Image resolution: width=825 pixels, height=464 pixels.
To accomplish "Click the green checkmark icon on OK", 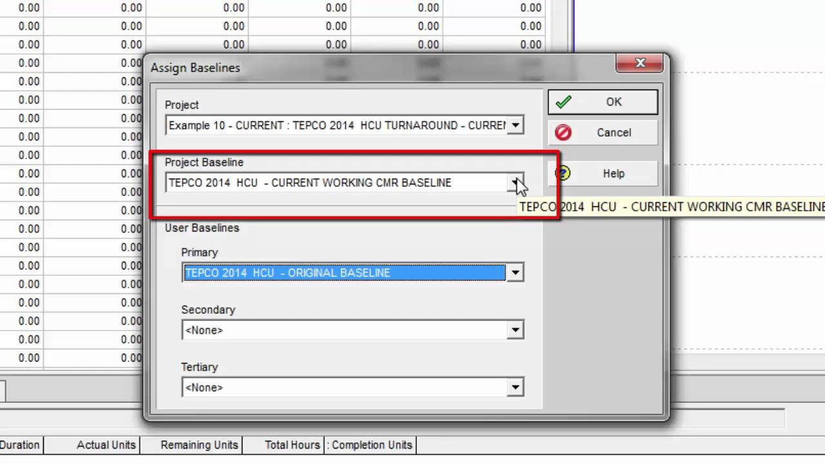I will [x=563, y=102].
